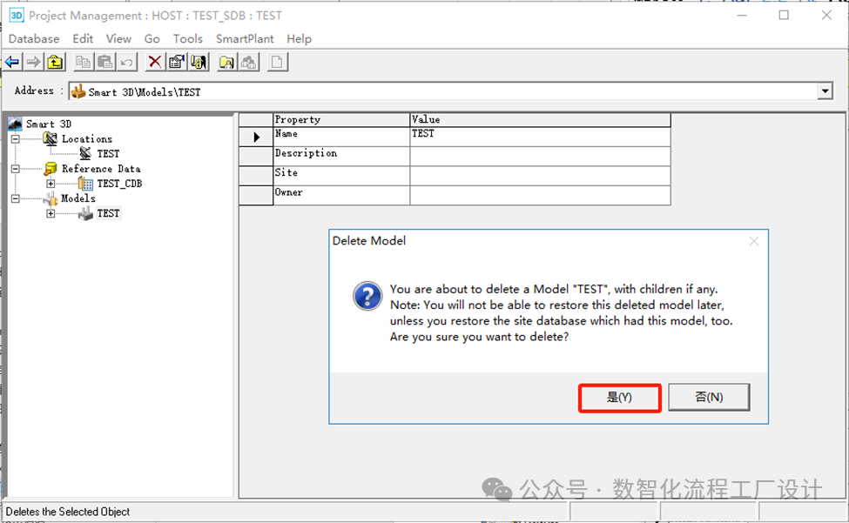
Task: Click the plant icon in Address bar
Action: coord(78,92)
